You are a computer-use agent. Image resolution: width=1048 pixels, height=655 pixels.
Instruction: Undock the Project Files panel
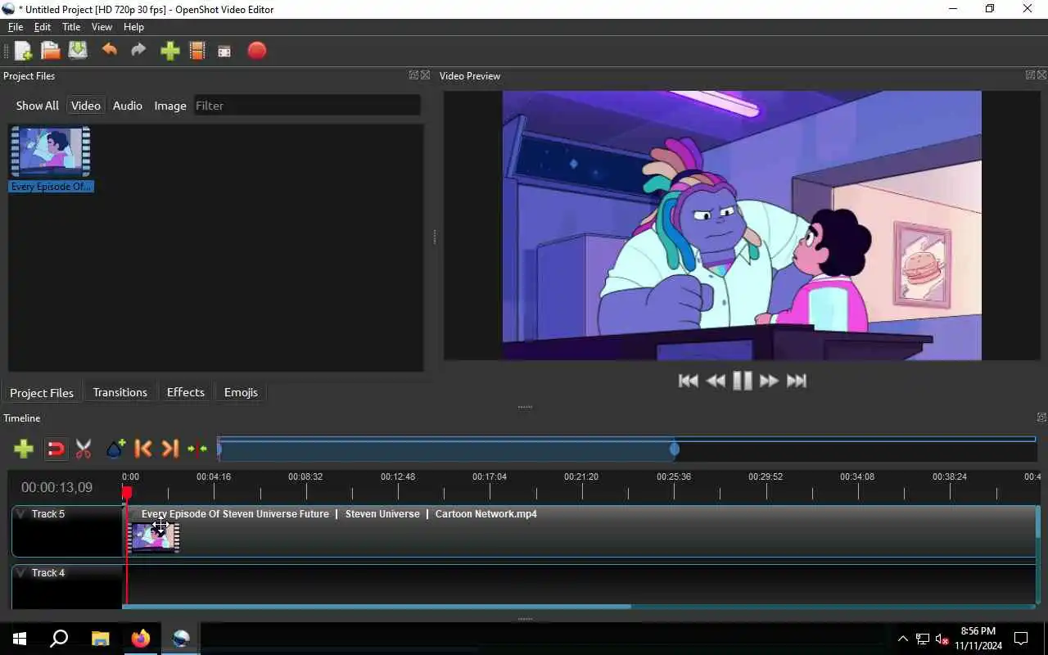pos(413,75)
